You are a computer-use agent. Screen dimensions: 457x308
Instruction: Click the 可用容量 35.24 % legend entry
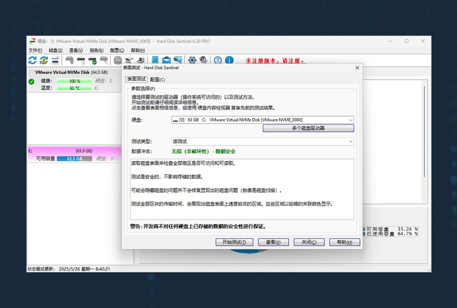[391, 229]
